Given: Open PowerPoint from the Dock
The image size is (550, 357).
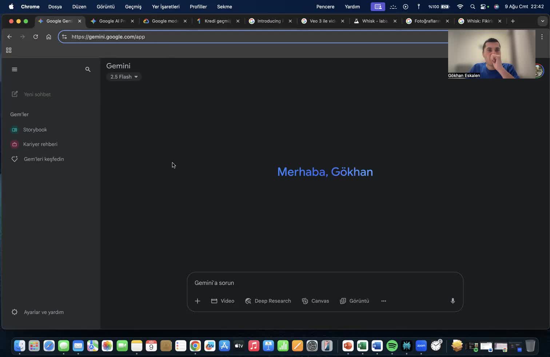Looking at the screenshot, I should click(x=348, y=346).
